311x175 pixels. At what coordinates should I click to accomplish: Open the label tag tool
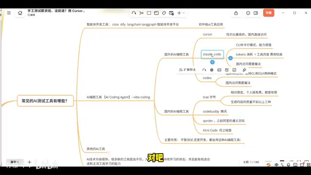tap(164, 13)
